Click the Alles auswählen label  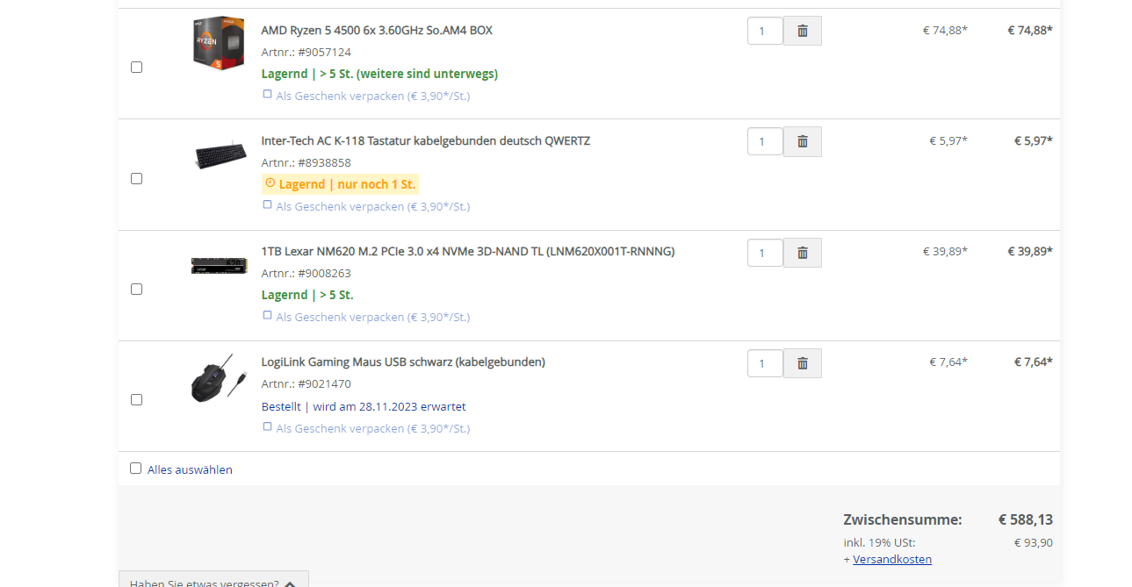pos(190,469)
